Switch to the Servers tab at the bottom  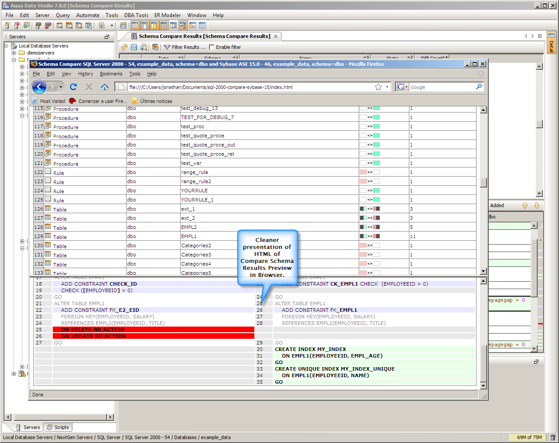click(x=28, y=427)
